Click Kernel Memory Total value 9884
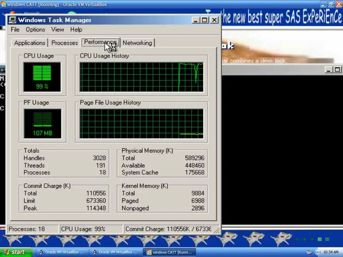Viewport: 343px width, 257px height. pos(198,193)
